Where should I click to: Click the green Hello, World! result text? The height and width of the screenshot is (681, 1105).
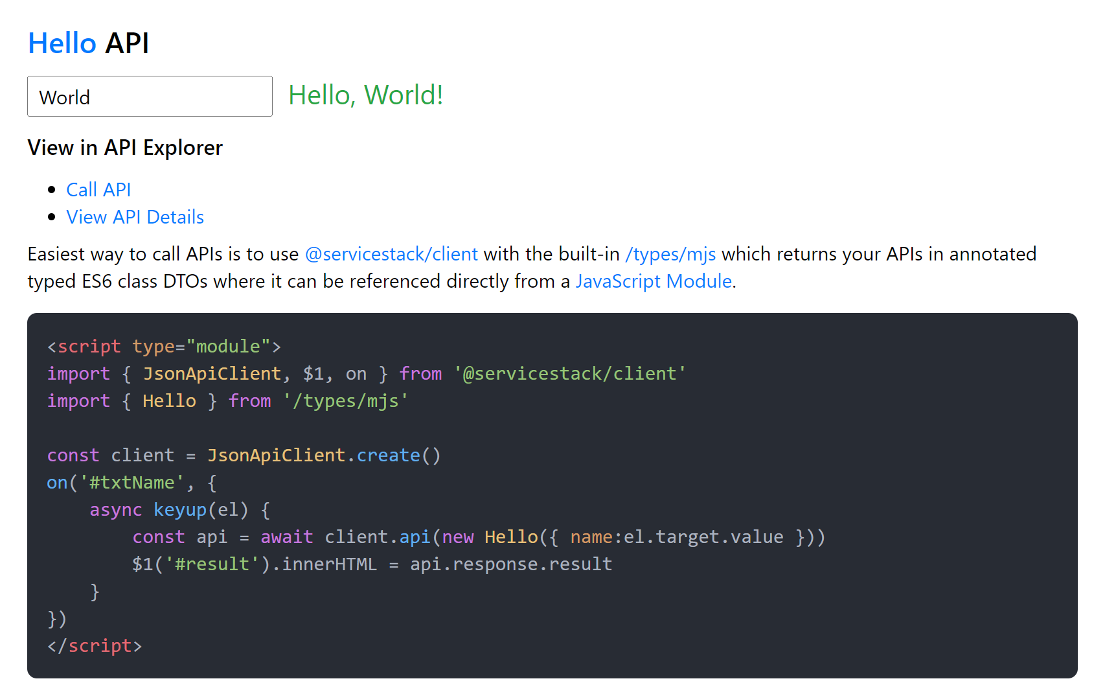[366, 95]
